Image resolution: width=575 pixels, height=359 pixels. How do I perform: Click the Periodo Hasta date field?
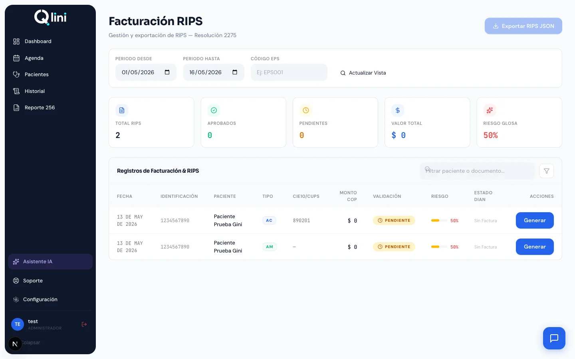coord(214,72)
